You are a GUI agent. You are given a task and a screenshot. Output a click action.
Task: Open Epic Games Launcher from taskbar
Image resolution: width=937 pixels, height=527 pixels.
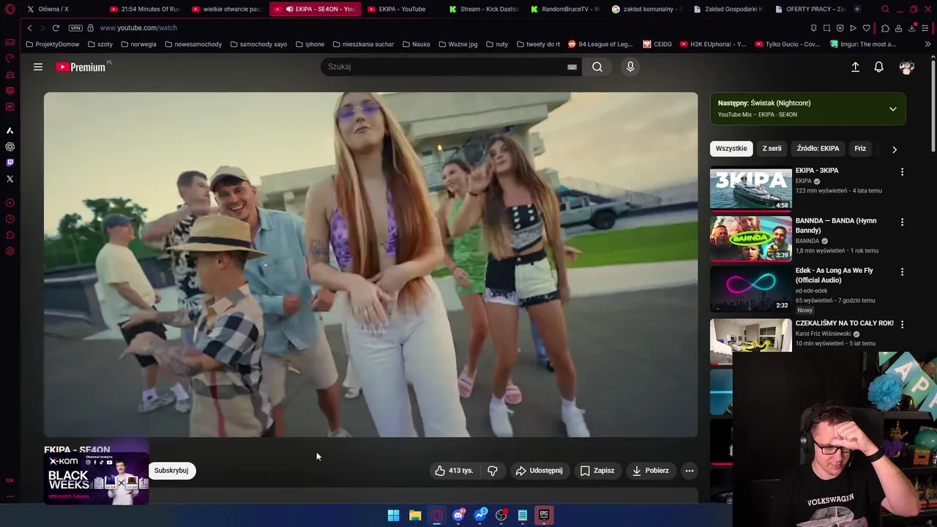[544, 515]
